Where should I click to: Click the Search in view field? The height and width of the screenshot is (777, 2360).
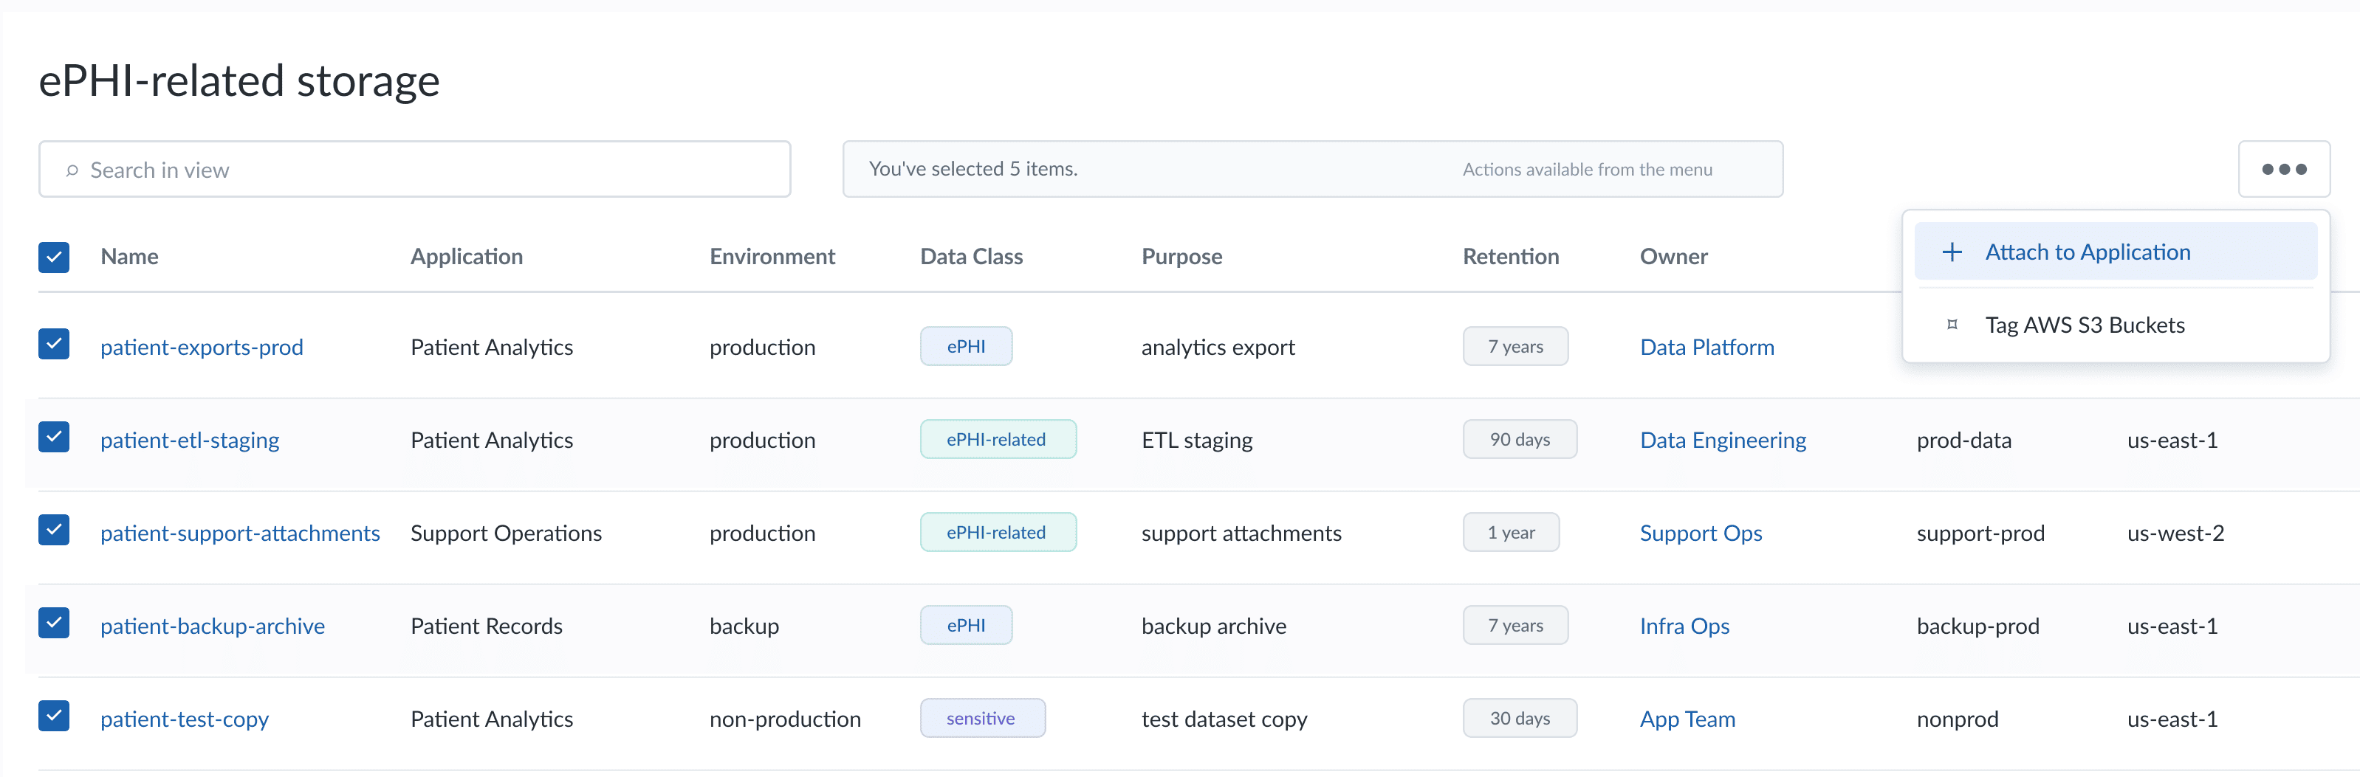[414, 169]
